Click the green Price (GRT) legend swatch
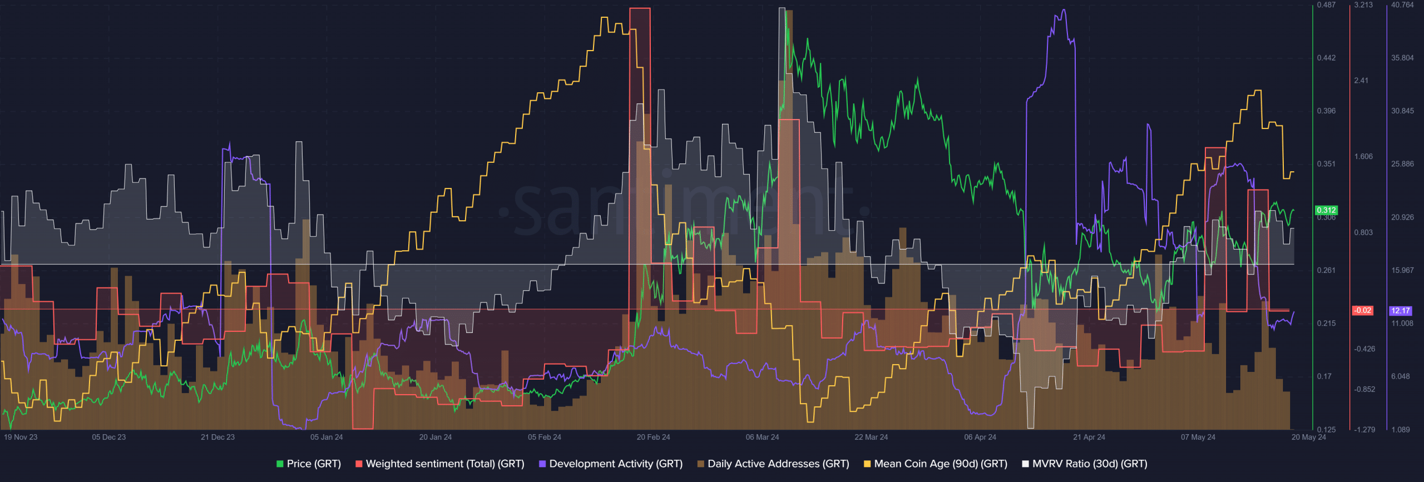The height and width of the screenshot is (482, 1424). point(280,464)
